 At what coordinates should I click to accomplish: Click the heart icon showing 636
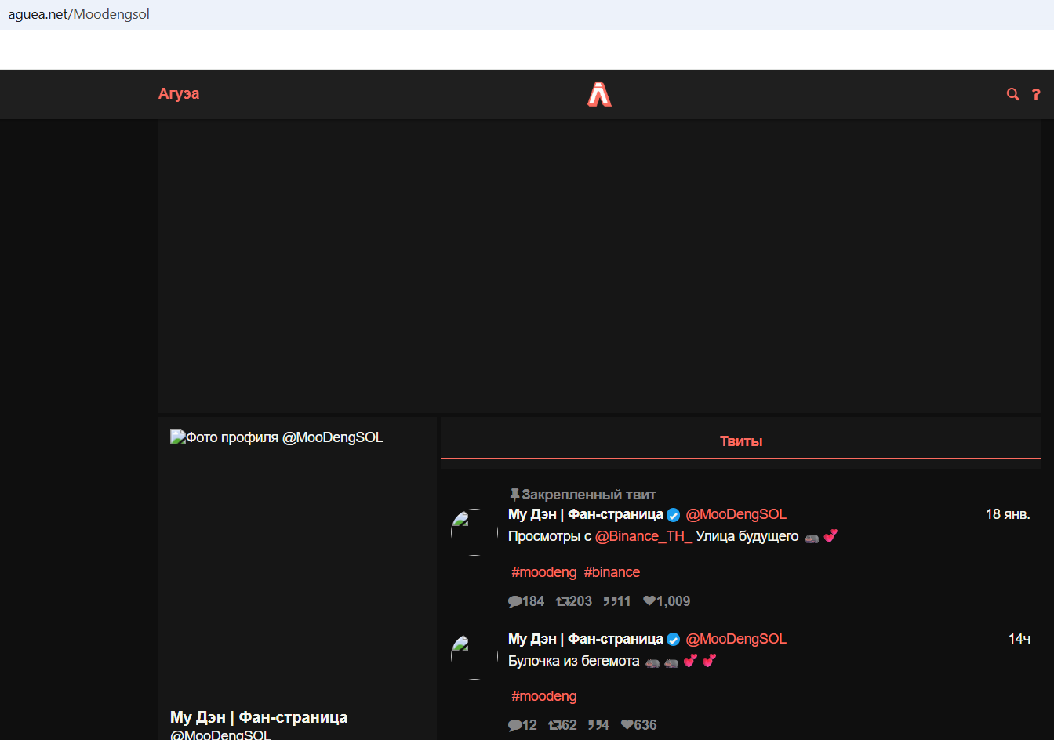627,725
